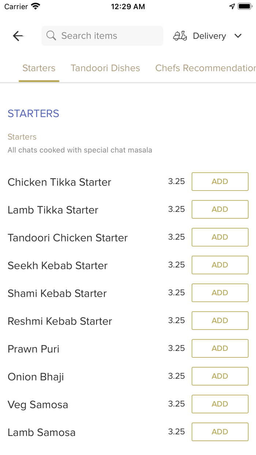The width and height of the screenshot is (256, 455).
Task: Focus the Search items field
Action: (106, 36)
